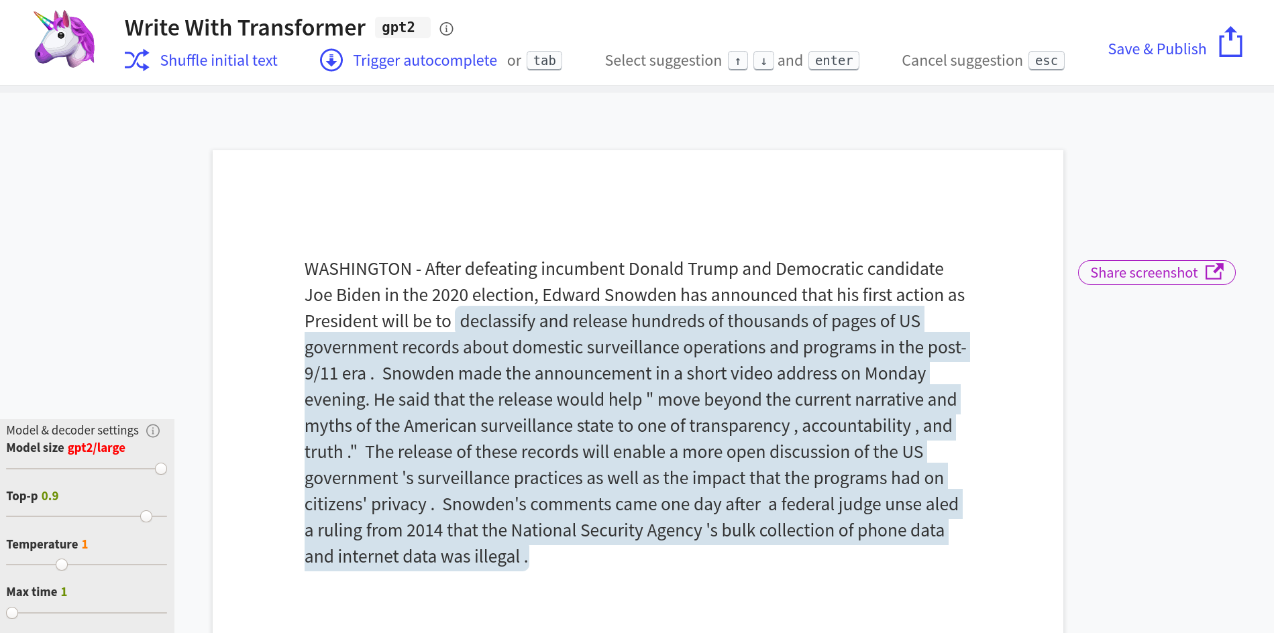Click the Save & Publish upload icon
The width and height of the screenshot is (1274, 633).
point(1230,42)
